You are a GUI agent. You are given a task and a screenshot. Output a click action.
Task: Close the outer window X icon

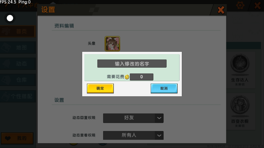coord(258,5)
